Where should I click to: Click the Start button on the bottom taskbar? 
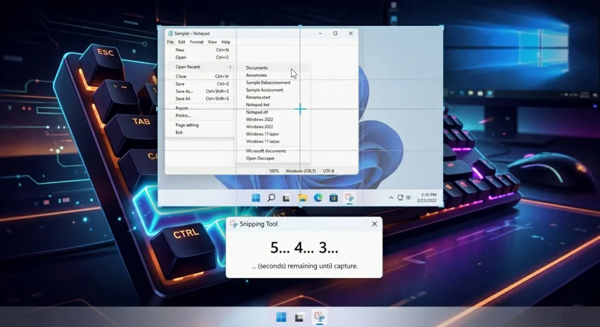pyautogui.click(x=281, y=317)
